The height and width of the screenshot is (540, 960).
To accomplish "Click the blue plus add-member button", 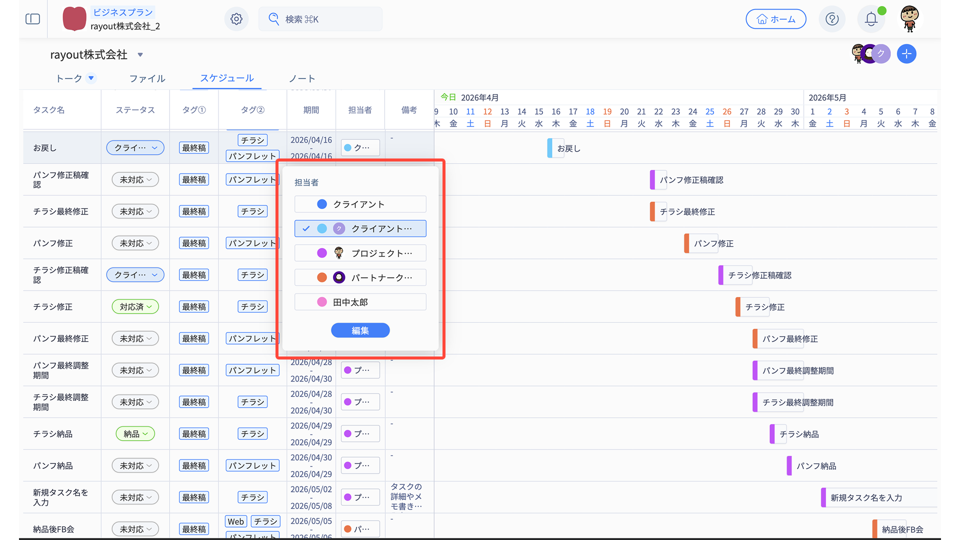I will click(906, 54).
